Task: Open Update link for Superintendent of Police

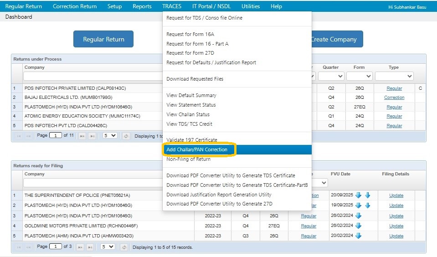Action: coord(396,195)
